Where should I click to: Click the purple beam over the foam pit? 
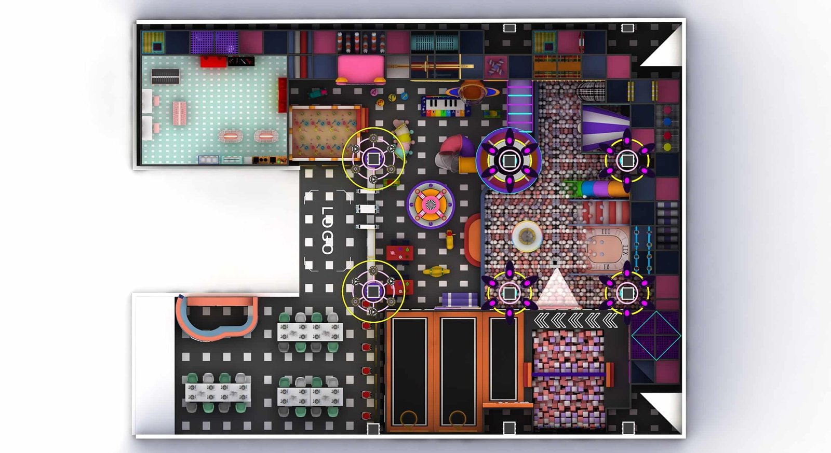pos(569,374)
